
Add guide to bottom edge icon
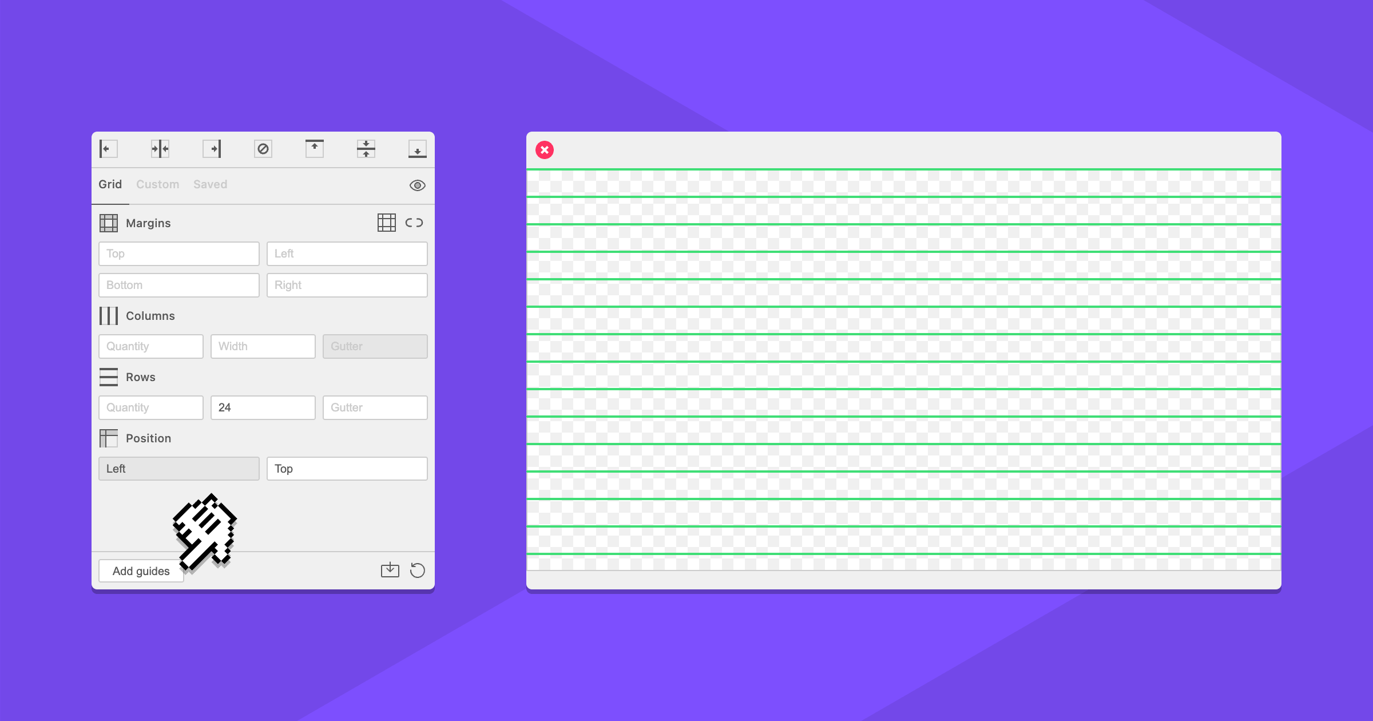(418, 149)
